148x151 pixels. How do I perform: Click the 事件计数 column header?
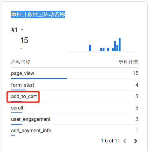[128, 62]
